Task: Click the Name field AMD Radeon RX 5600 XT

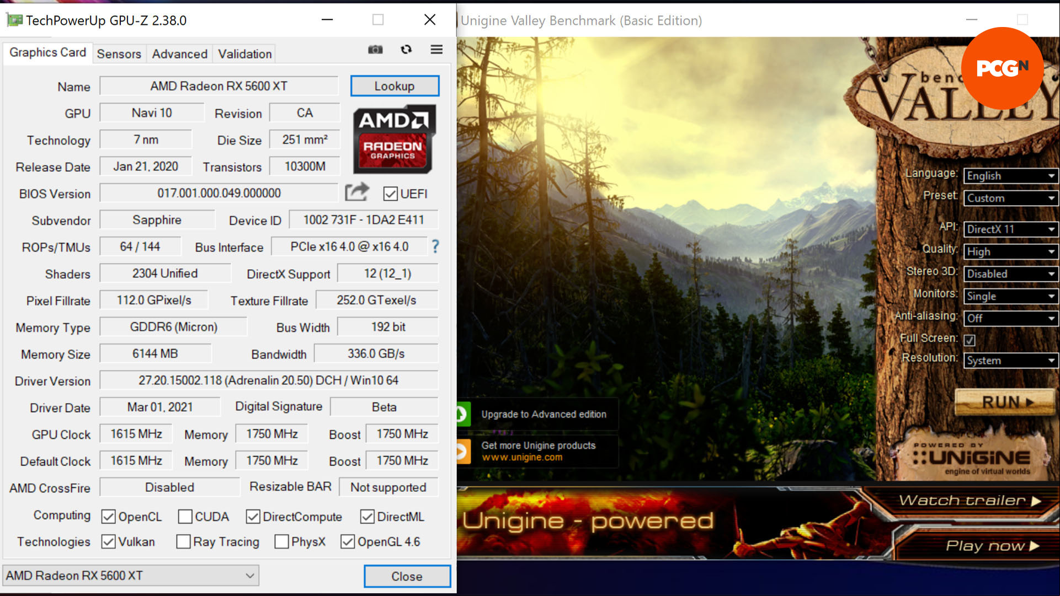Action: coord(219,86)
